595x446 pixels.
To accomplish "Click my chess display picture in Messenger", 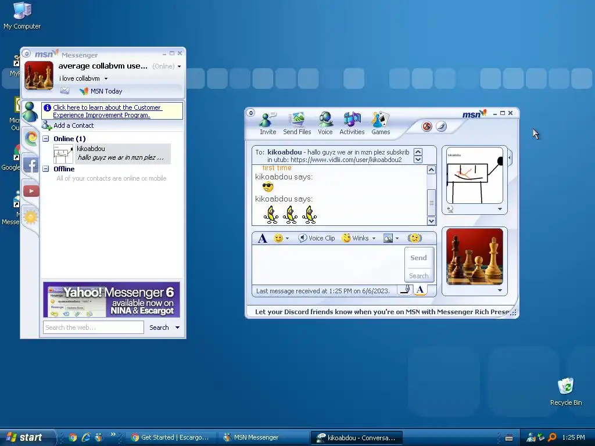I will (39, 75).
